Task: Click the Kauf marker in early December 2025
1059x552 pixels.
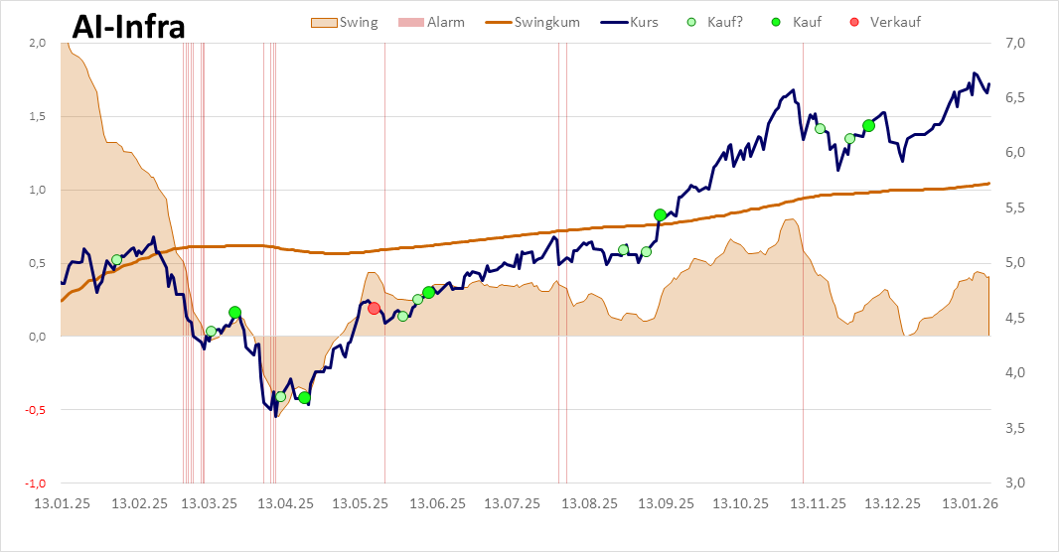Action: click(x=868, y=125)
